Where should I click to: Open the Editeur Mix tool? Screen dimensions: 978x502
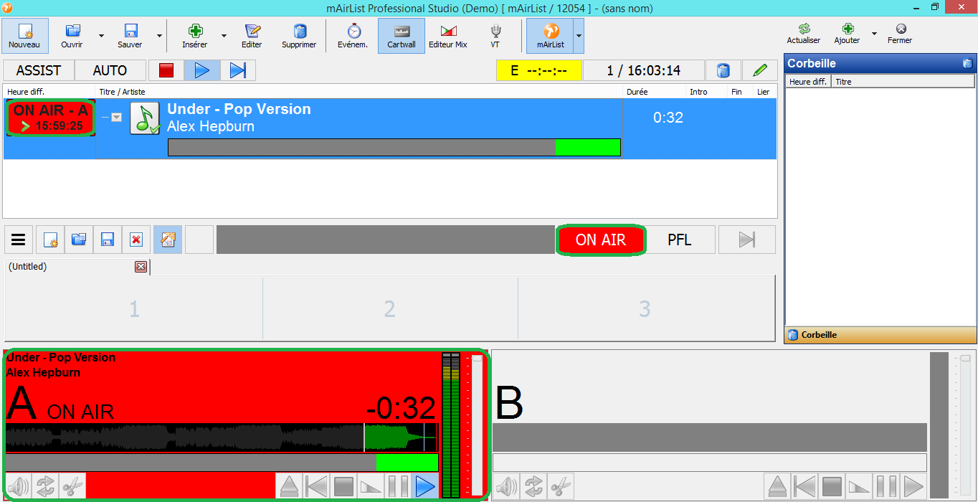448,36
